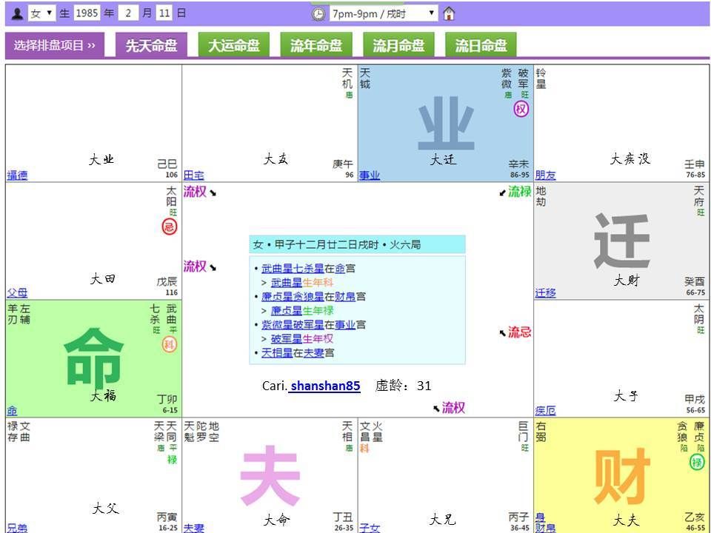Click the home icon in the top bar
This screenshot has height=533, width=711.
click(449, 13)
